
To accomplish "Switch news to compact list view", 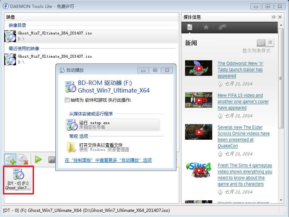I will 270,43.
